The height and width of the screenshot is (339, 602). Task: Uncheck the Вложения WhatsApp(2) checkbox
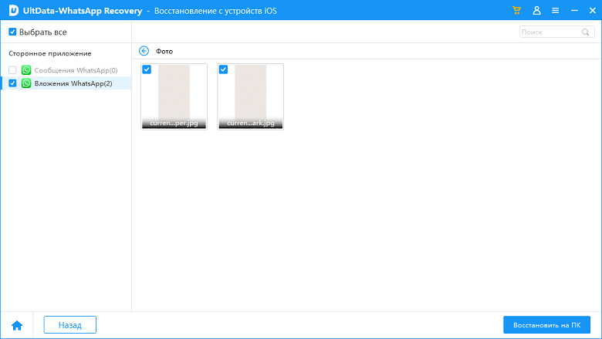pos(12,83)
